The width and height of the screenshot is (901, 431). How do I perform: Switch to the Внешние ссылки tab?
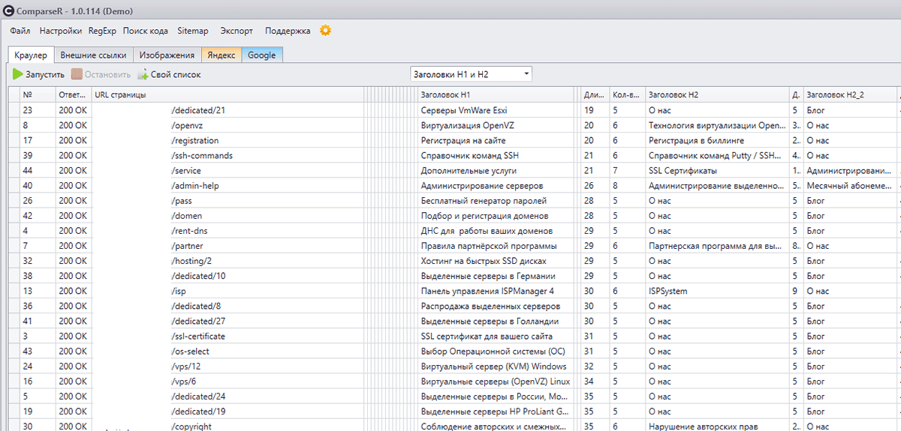coord(94,55)
